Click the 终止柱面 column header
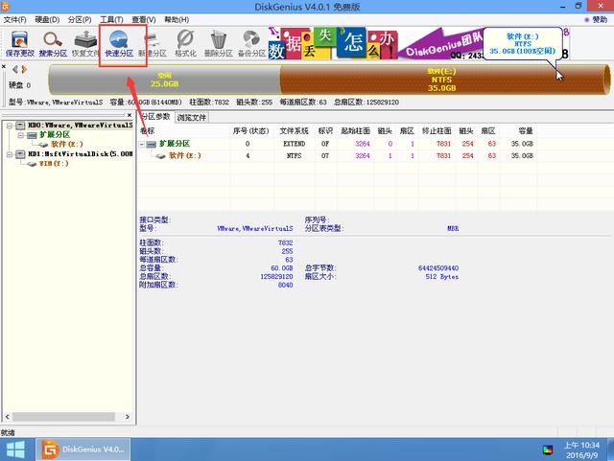614x461 pixels. [437, 130]
